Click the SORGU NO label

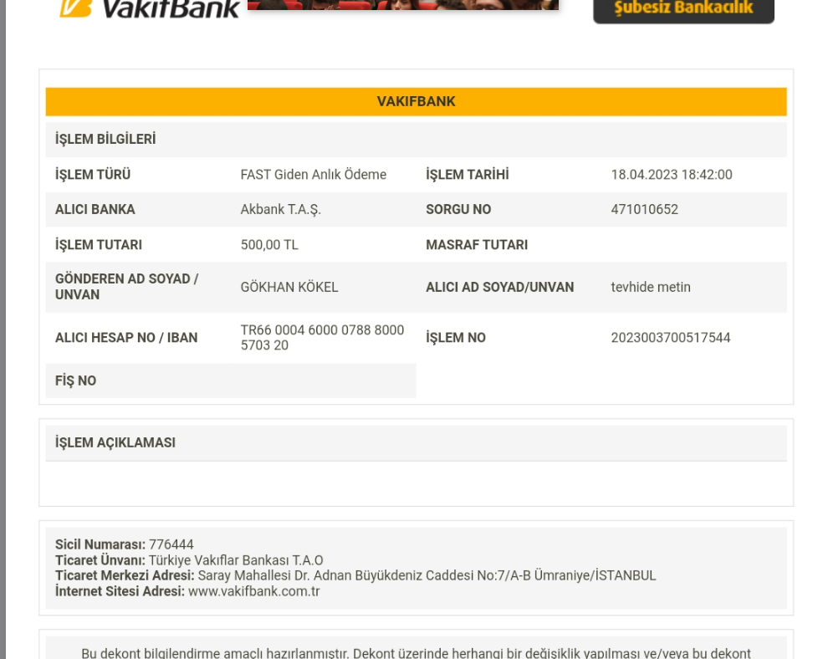[458, 210]
